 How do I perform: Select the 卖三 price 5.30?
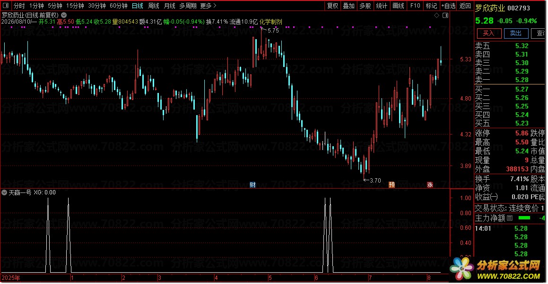tap(522, 63)
